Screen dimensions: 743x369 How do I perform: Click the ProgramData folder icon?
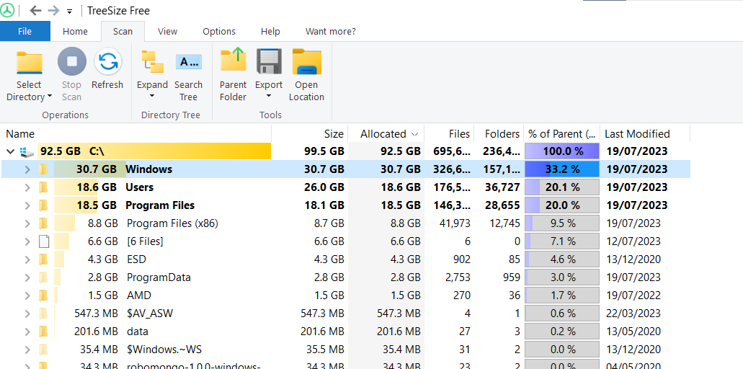43,277
